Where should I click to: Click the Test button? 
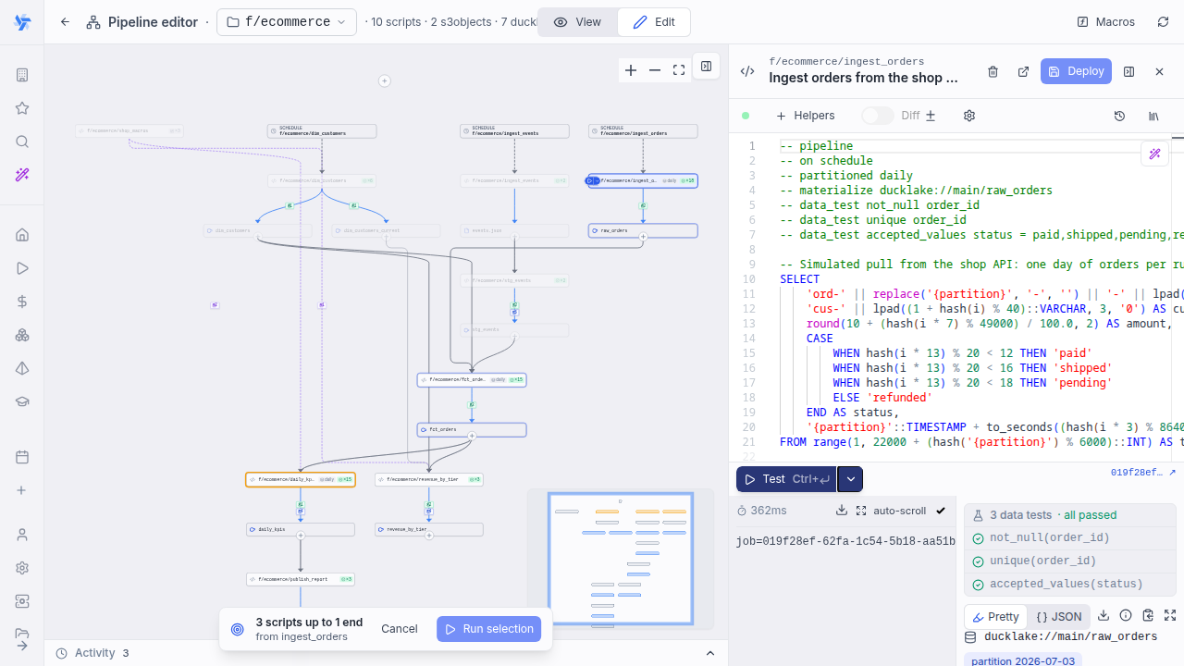tap(786, 479)
